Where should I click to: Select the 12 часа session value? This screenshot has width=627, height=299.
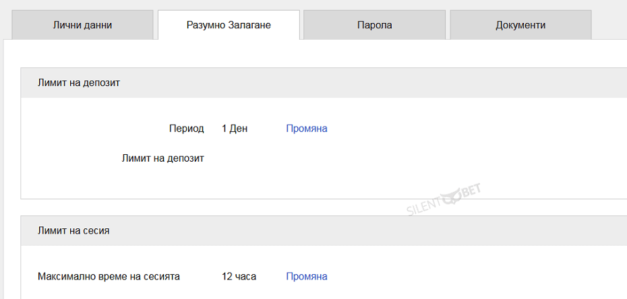(x=239, y=276)
